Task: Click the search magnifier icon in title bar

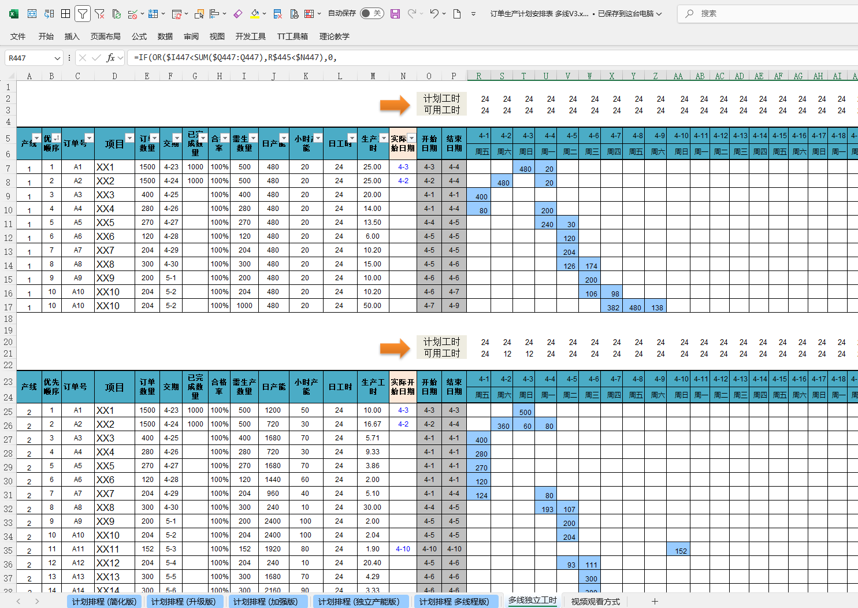Action: click(x=689, y=13)
